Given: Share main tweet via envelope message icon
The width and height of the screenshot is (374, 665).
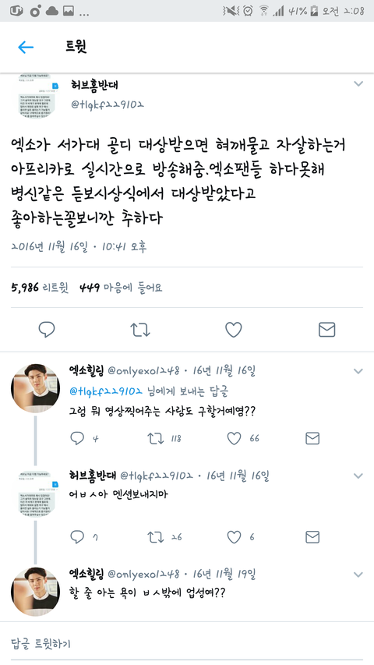Looking at the screenshot, I should pos(326,330).
